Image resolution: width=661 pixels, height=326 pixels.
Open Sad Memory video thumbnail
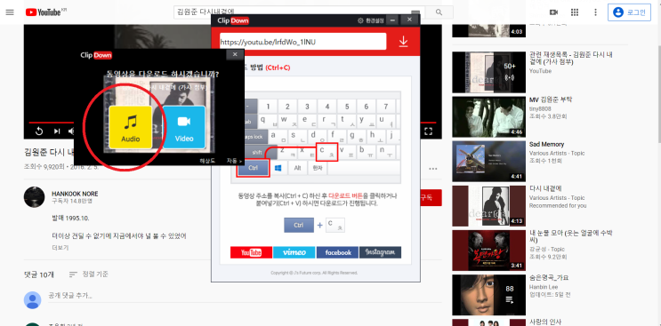[488, 161]
